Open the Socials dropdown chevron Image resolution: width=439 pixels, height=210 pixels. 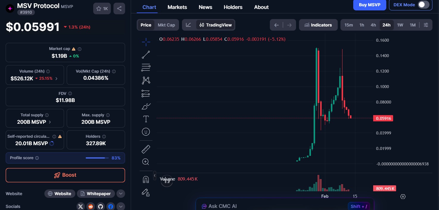point(121,206)
